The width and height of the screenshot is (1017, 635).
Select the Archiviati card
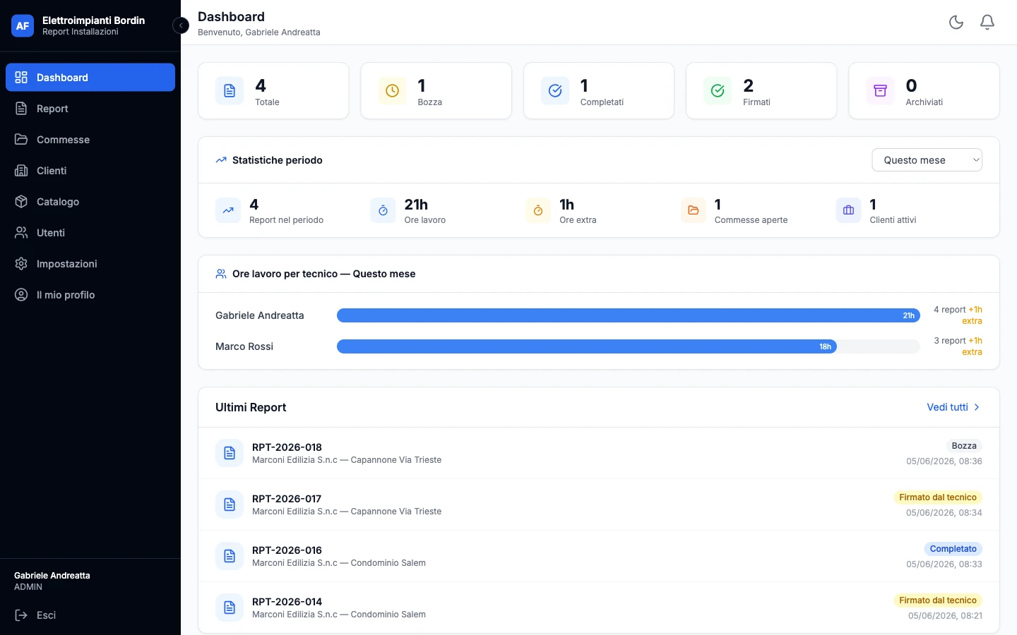(x=924, y=90)
